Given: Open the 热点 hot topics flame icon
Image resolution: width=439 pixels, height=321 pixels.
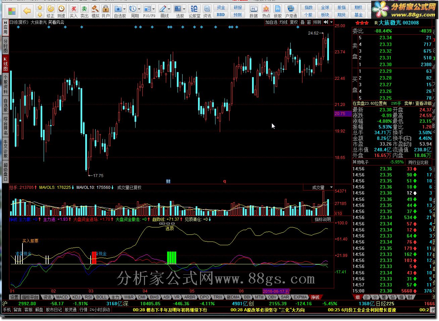Looking at the screenshot, I should coord(266,11).
